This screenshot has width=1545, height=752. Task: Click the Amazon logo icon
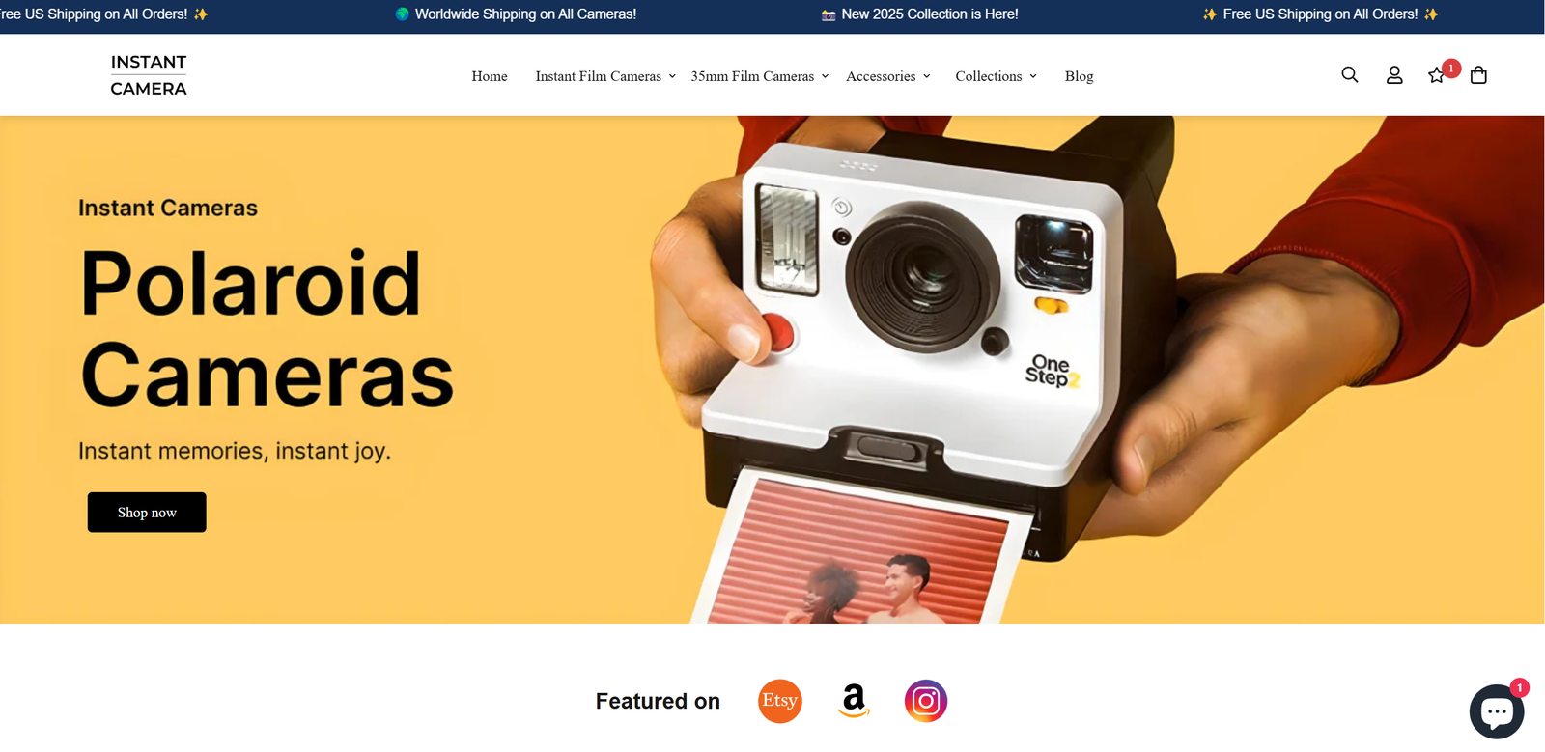[854, 701]
